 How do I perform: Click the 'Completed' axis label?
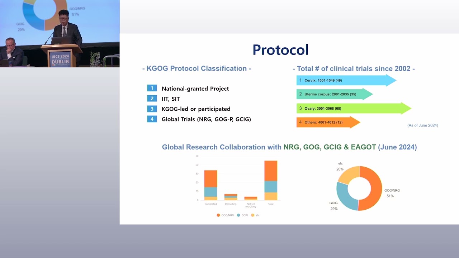click(210, 204)
